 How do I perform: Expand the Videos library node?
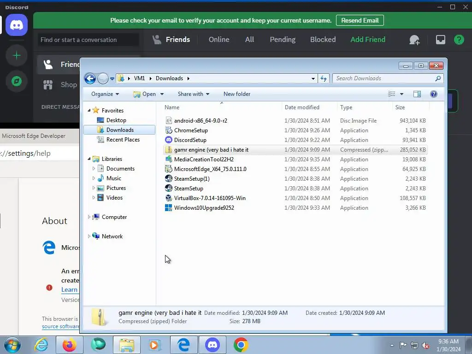tap(94, 197)
